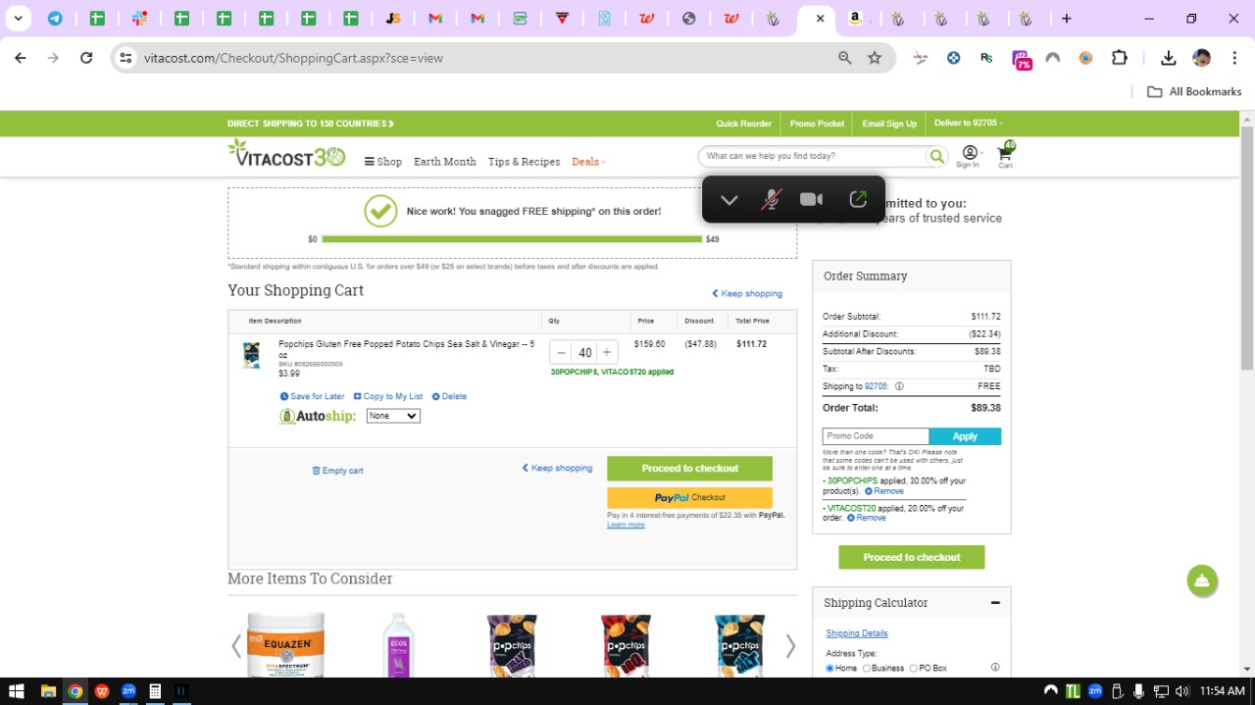Switch to the Telegram tab

(55, 19)
